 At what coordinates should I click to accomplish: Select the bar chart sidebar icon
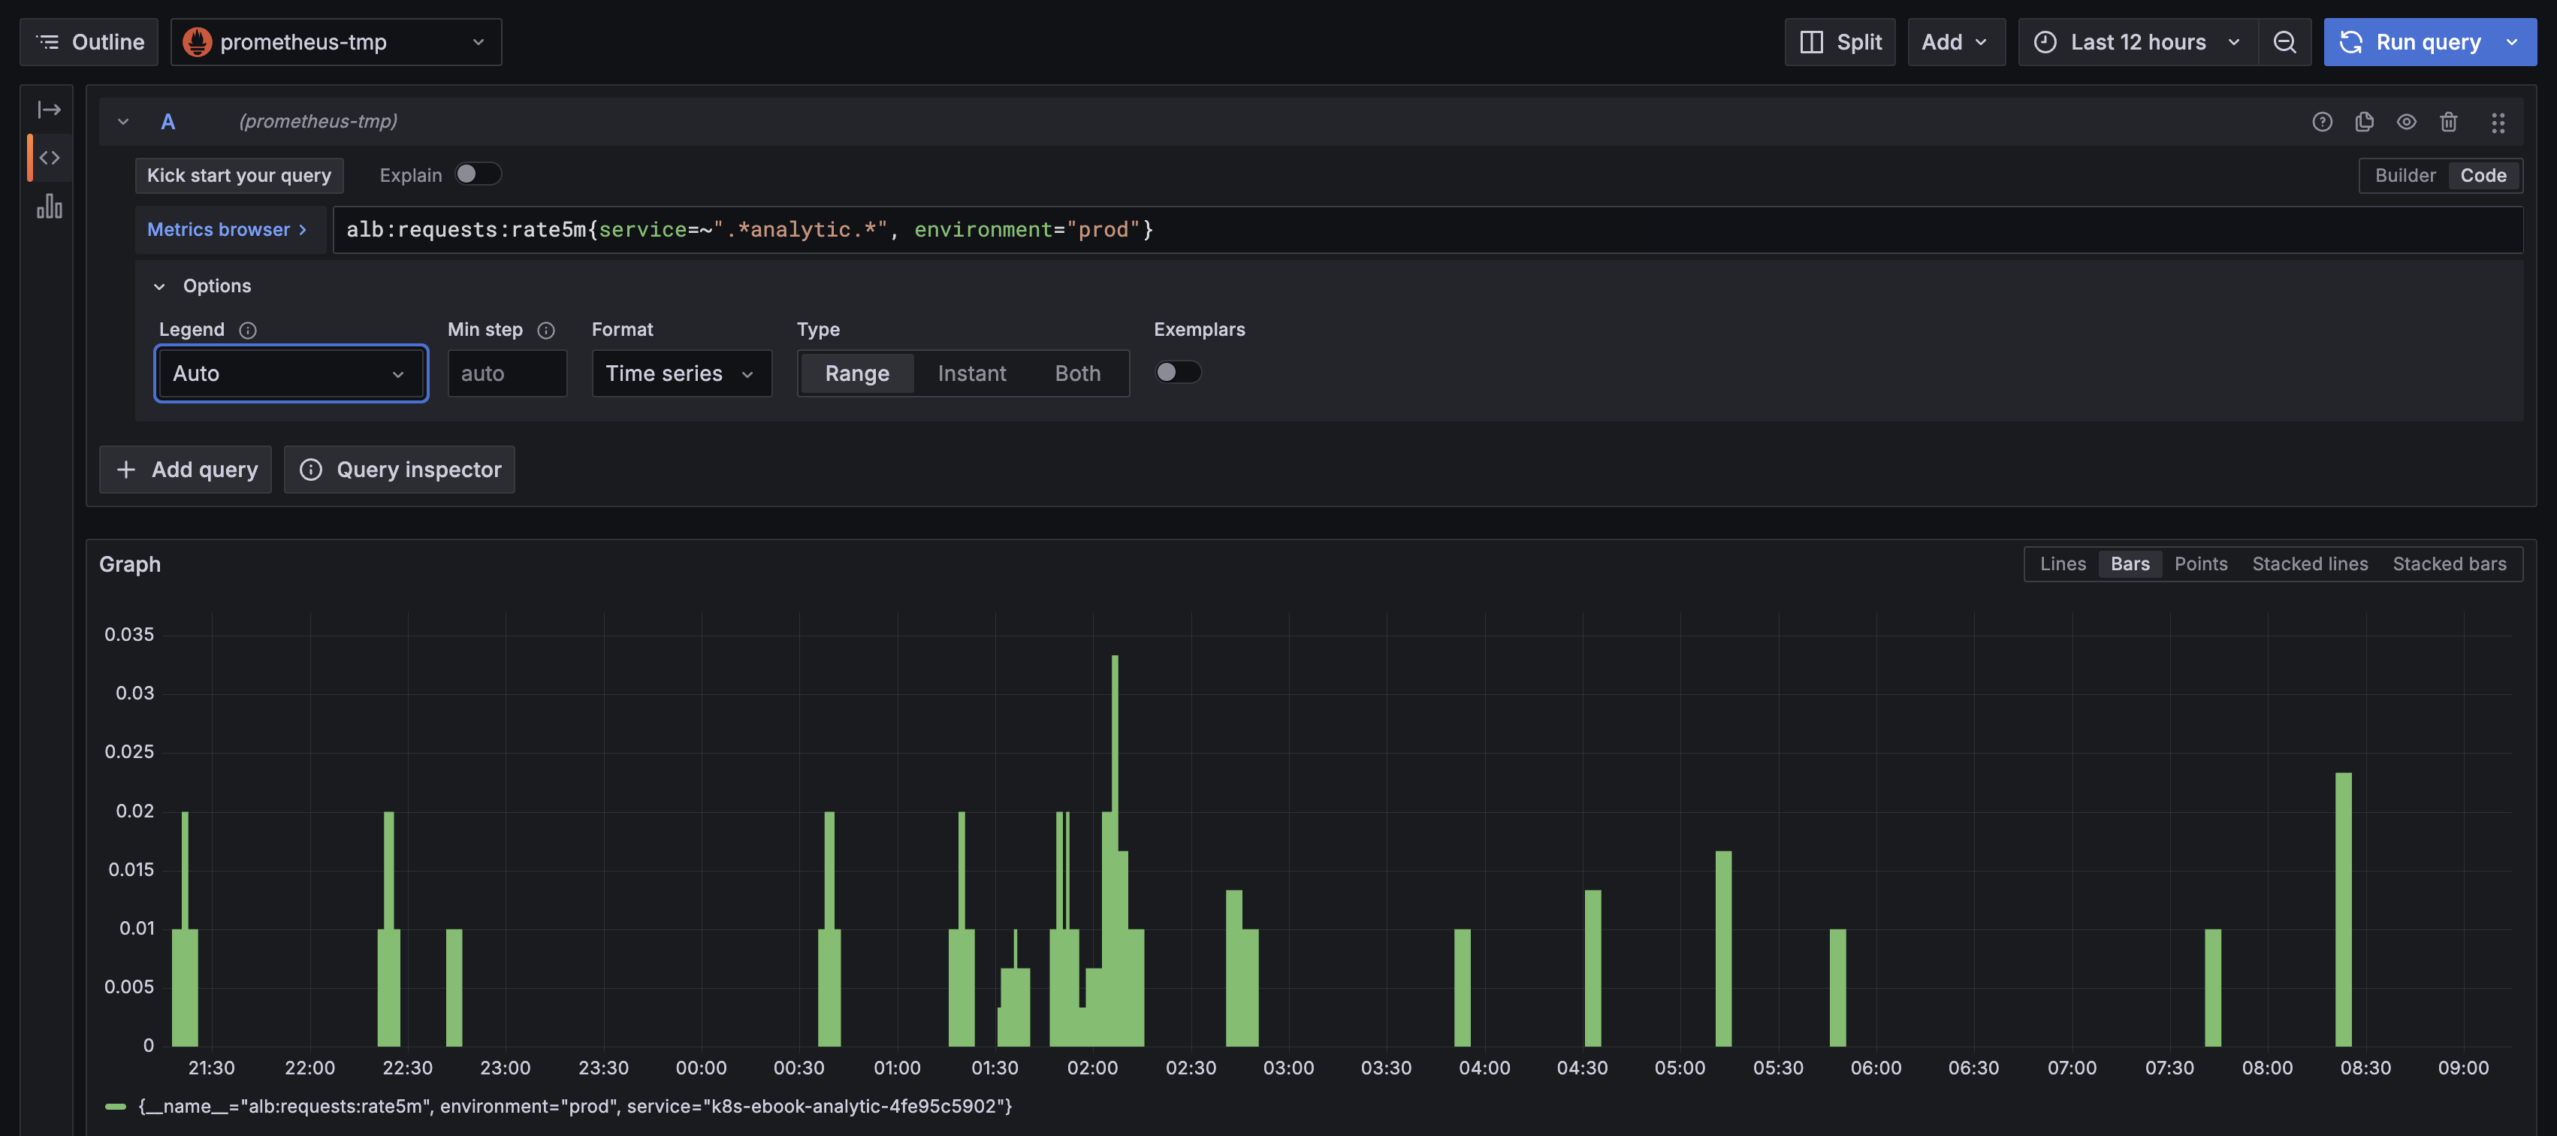pos(49,207)
